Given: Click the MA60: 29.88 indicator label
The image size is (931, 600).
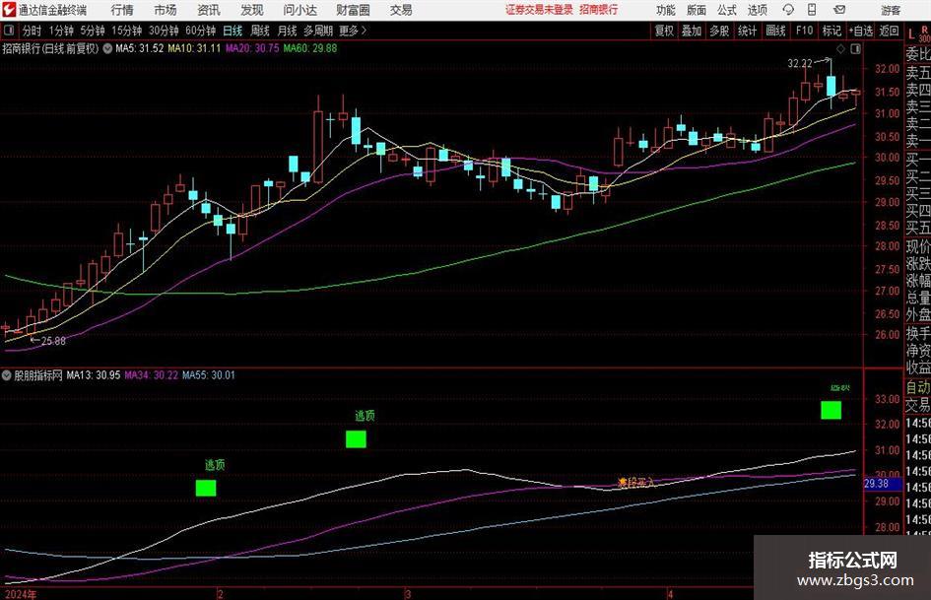Looking at the screenshot, I should (x=310, y=48).
